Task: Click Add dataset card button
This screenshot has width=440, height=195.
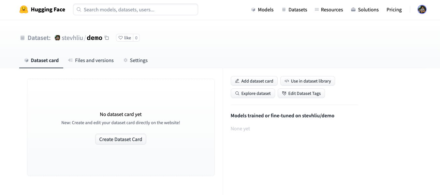Action: [x=254, y=81]
